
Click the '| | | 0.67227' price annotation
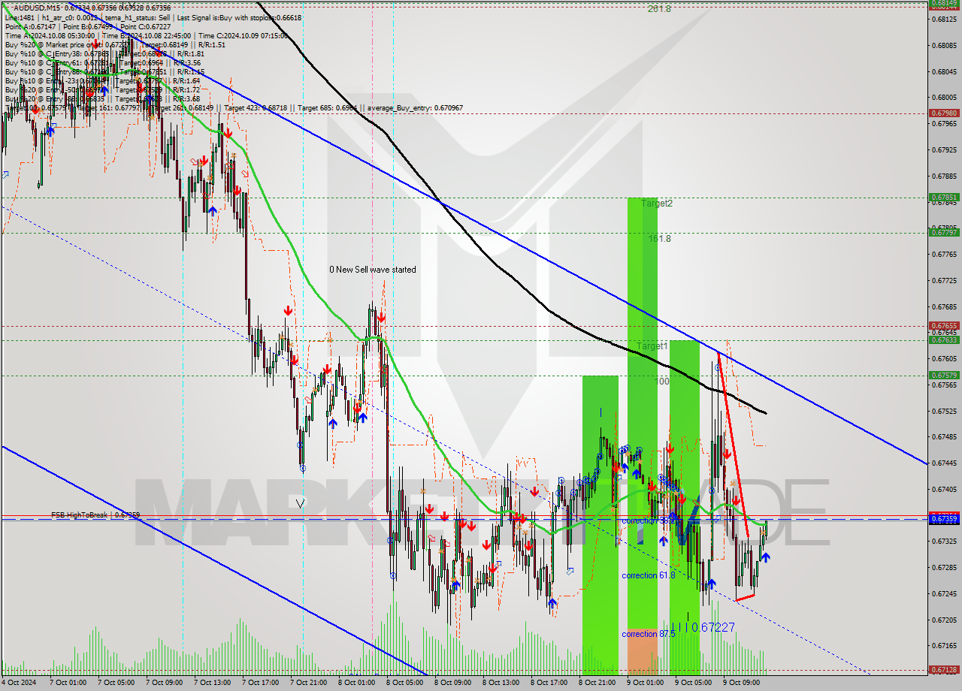pos(702,627)
